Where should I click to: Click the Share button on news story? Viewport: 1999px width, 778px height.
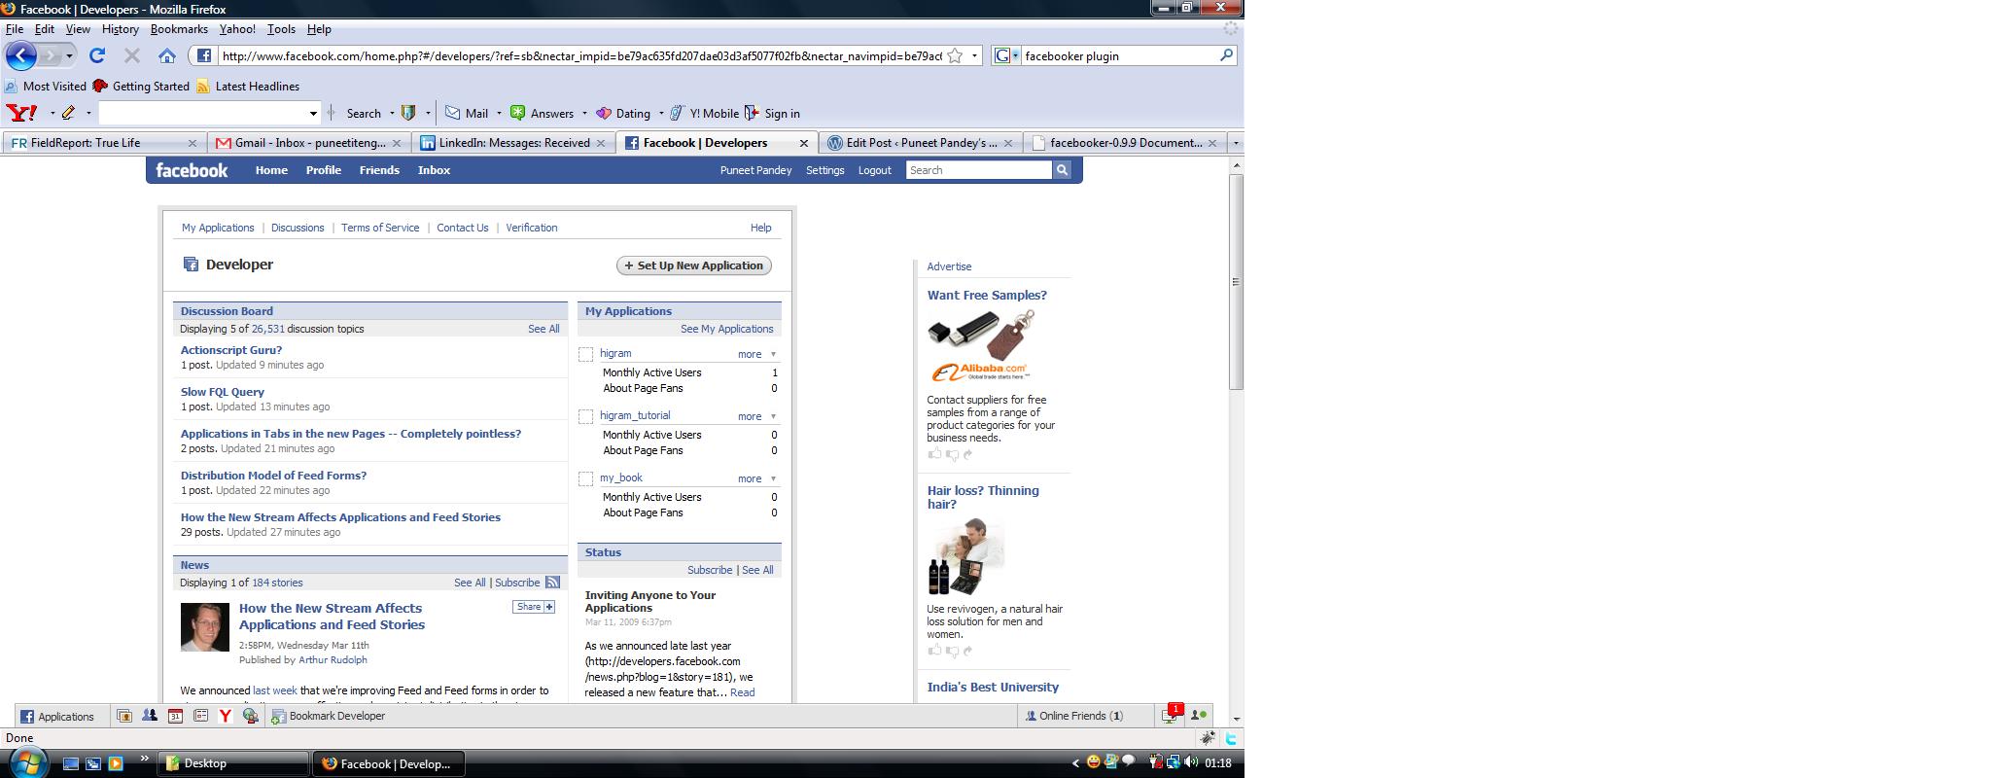click(534, 607)
